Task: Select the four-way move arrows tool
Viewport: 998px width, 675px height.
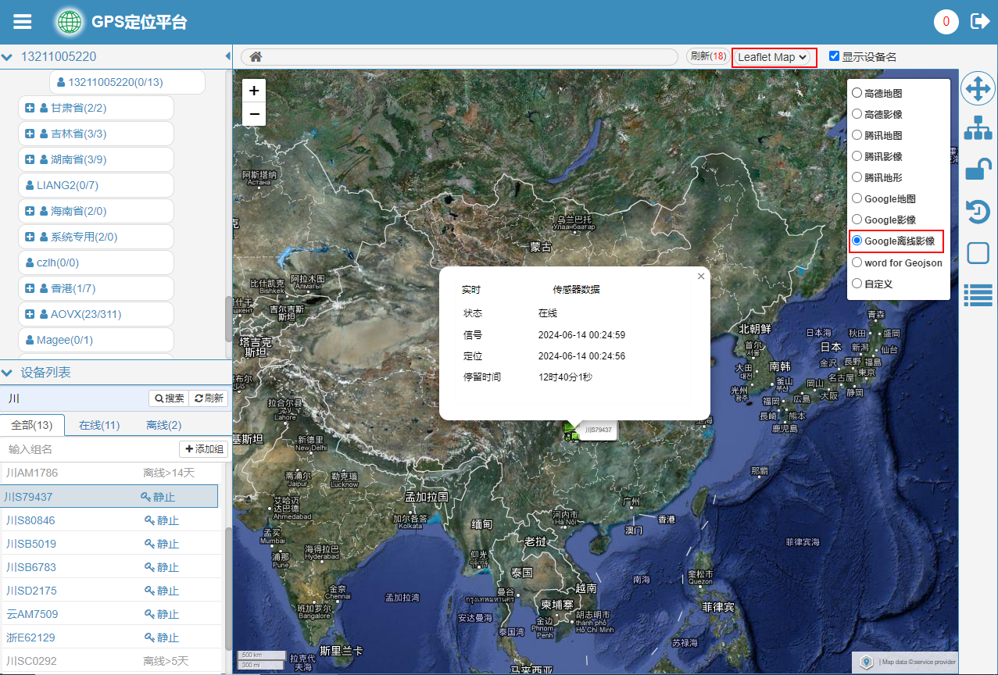Action: click(978, 88)
